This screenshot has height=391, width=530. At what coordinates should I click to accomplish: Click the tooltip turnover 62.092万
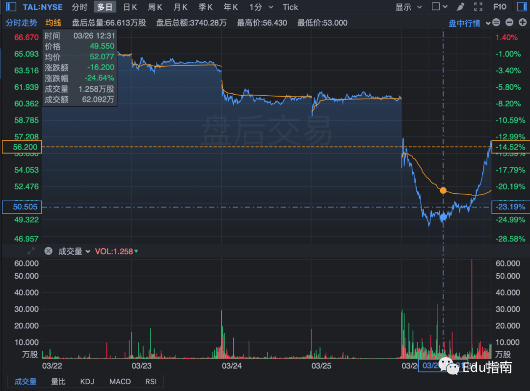tap(98, 100)
